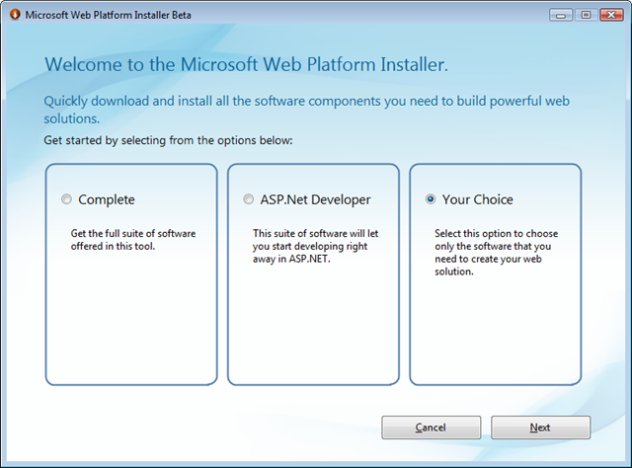Viewport: 632px width, 468px height.
Task: Select the Your Choice radio button
Action: [431, 199]
